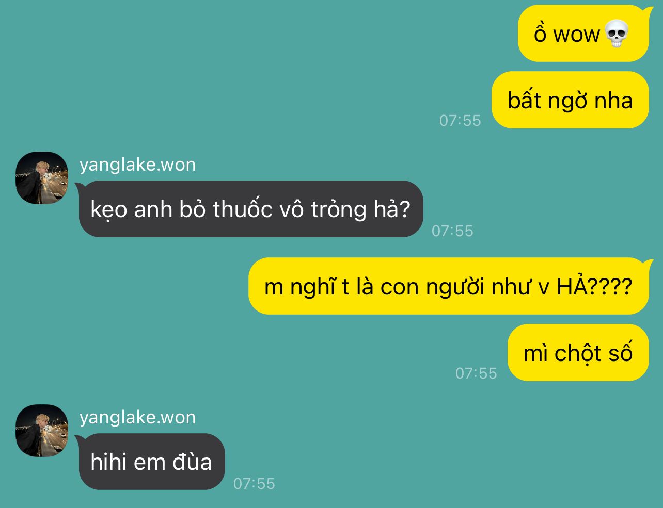Select the 'bất ngờ nha' bubble
The height and width of the screenshot is (508, 663).
coord(570,100)
